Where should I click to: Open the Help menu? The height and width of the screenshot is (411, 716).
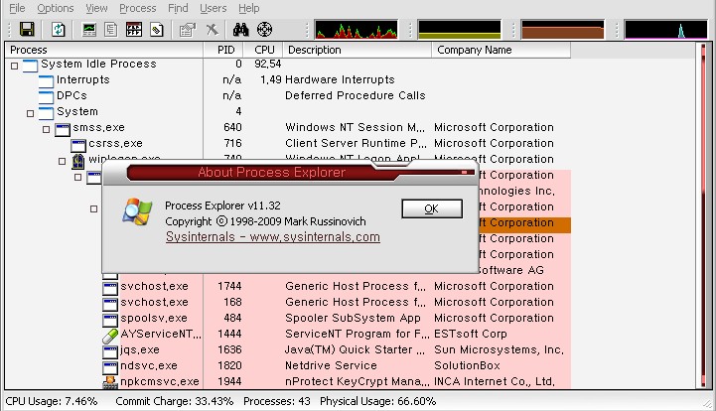click(249, 8)
